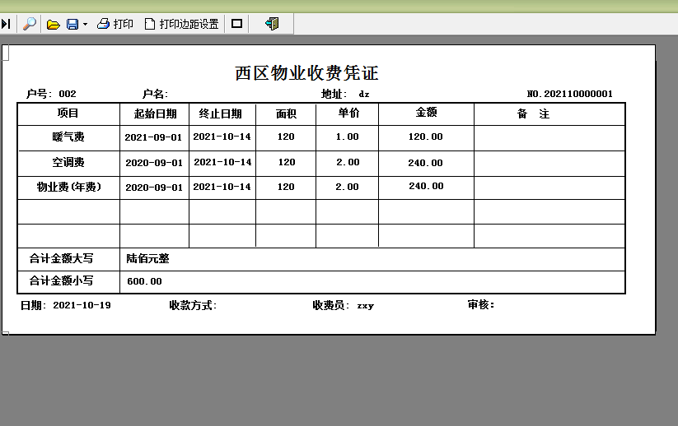Click the 600.00 total amount cell
Screen dimensions: 678x426
[x=144, y=281]
